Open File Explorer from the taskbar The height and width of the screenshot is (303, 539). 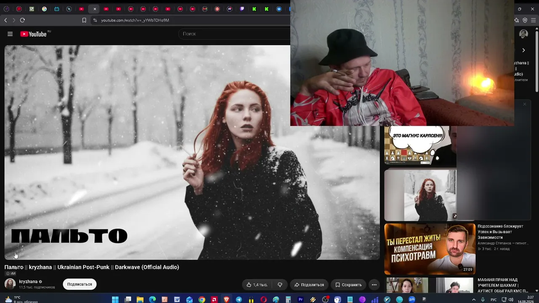pyautogui.click(x=140, y=300)
